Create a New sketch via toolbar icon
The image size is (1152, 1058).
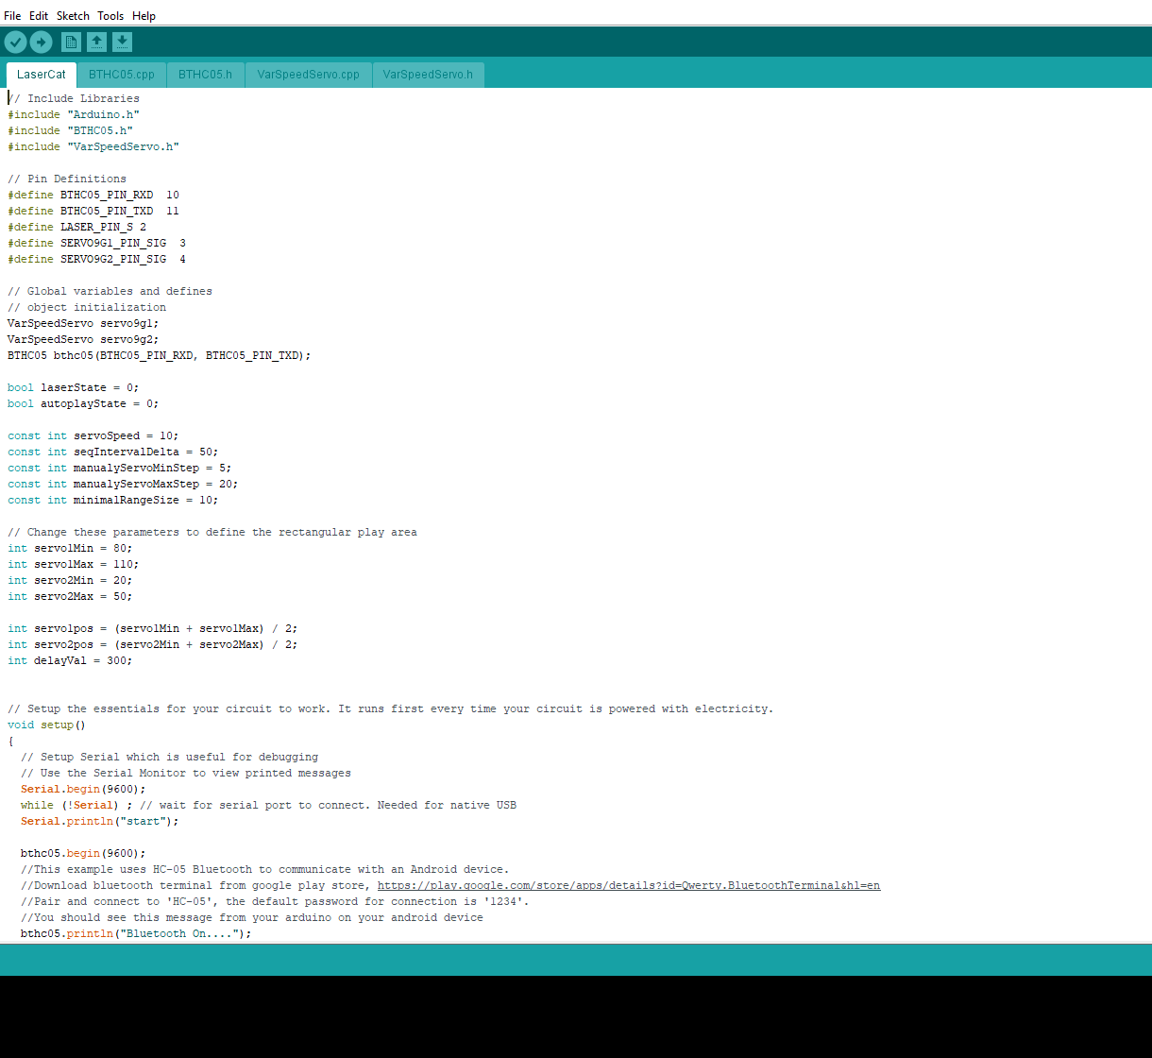click(71, 42)
